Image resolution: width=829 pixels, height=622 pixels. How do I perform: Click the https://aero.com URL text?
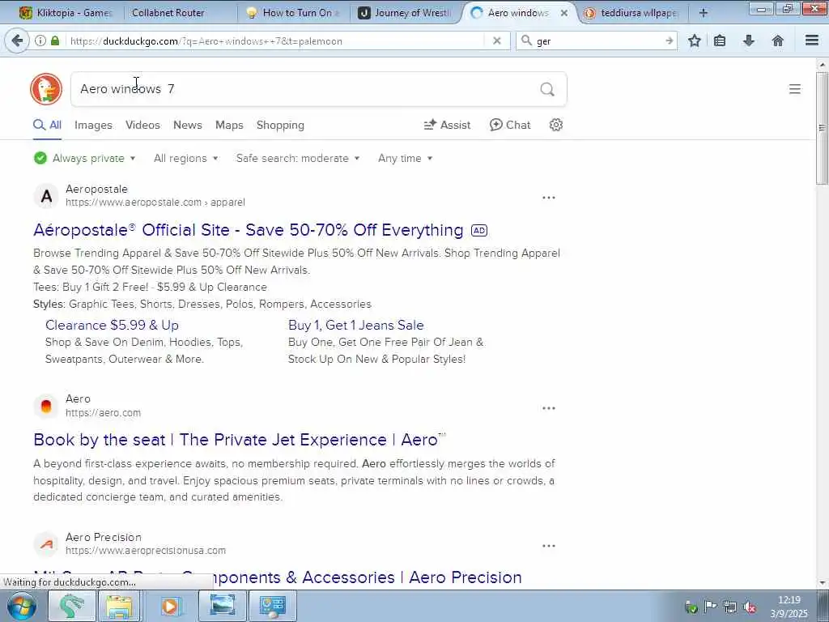click(x=103, y=412)
